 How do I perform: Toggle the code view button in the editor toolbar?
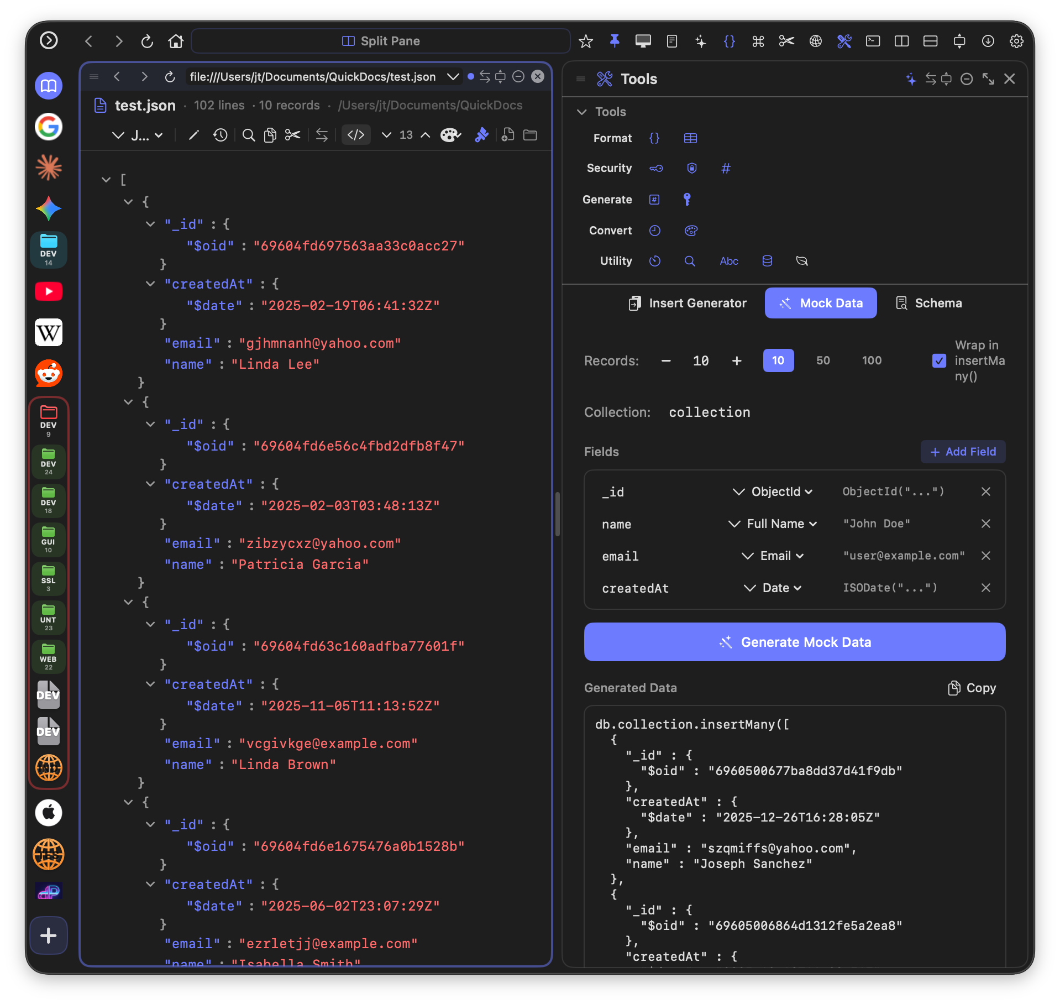[x=356, y=134]
